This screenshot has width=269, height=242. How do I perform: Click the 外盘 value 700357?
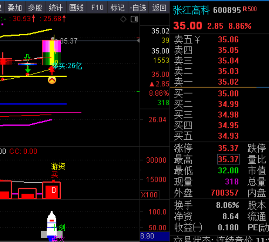pyautogui.click(x=225, y=193)
